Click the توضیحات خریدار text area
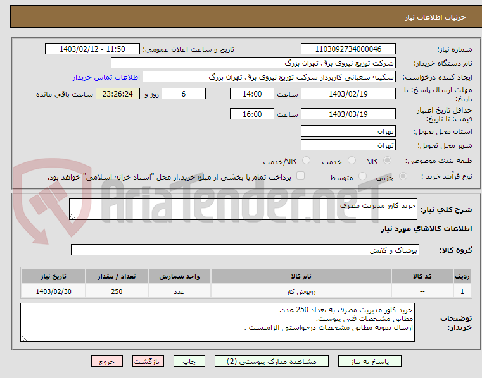This screenshot has width=482, height=378. pyautogui.click(x=217, y=322)
